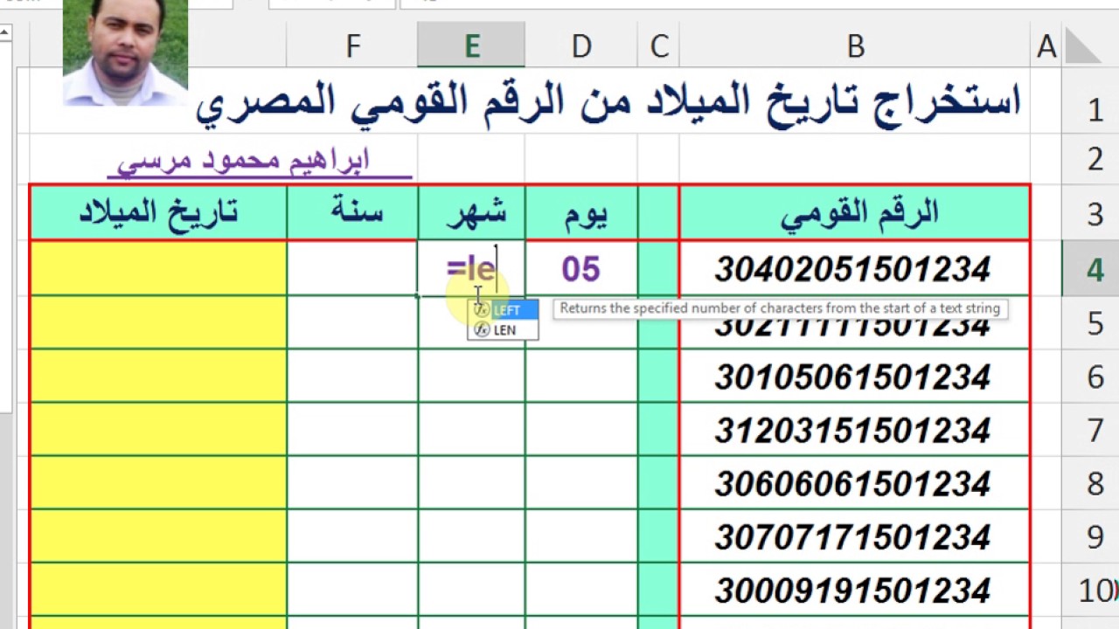
Task: Click the function icon beside LEN
Action: tap(481, 329)
